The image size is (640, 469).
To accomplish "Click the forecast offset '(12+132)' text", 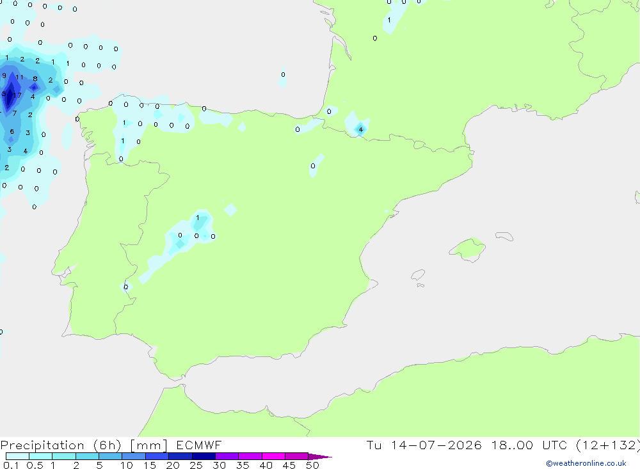I will [x=607, y=445].
